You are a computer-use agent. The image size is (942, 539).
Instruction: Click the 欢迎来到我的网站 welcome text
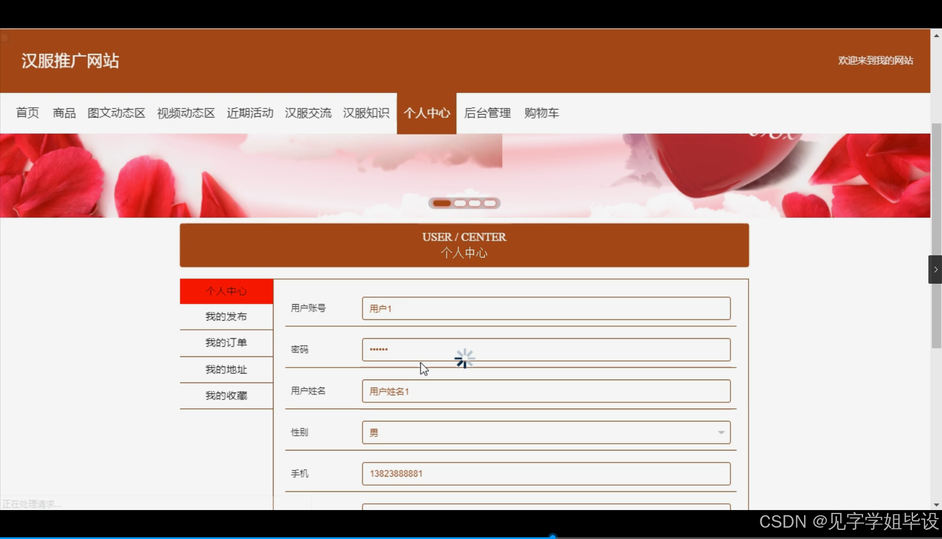pos(876,60)
